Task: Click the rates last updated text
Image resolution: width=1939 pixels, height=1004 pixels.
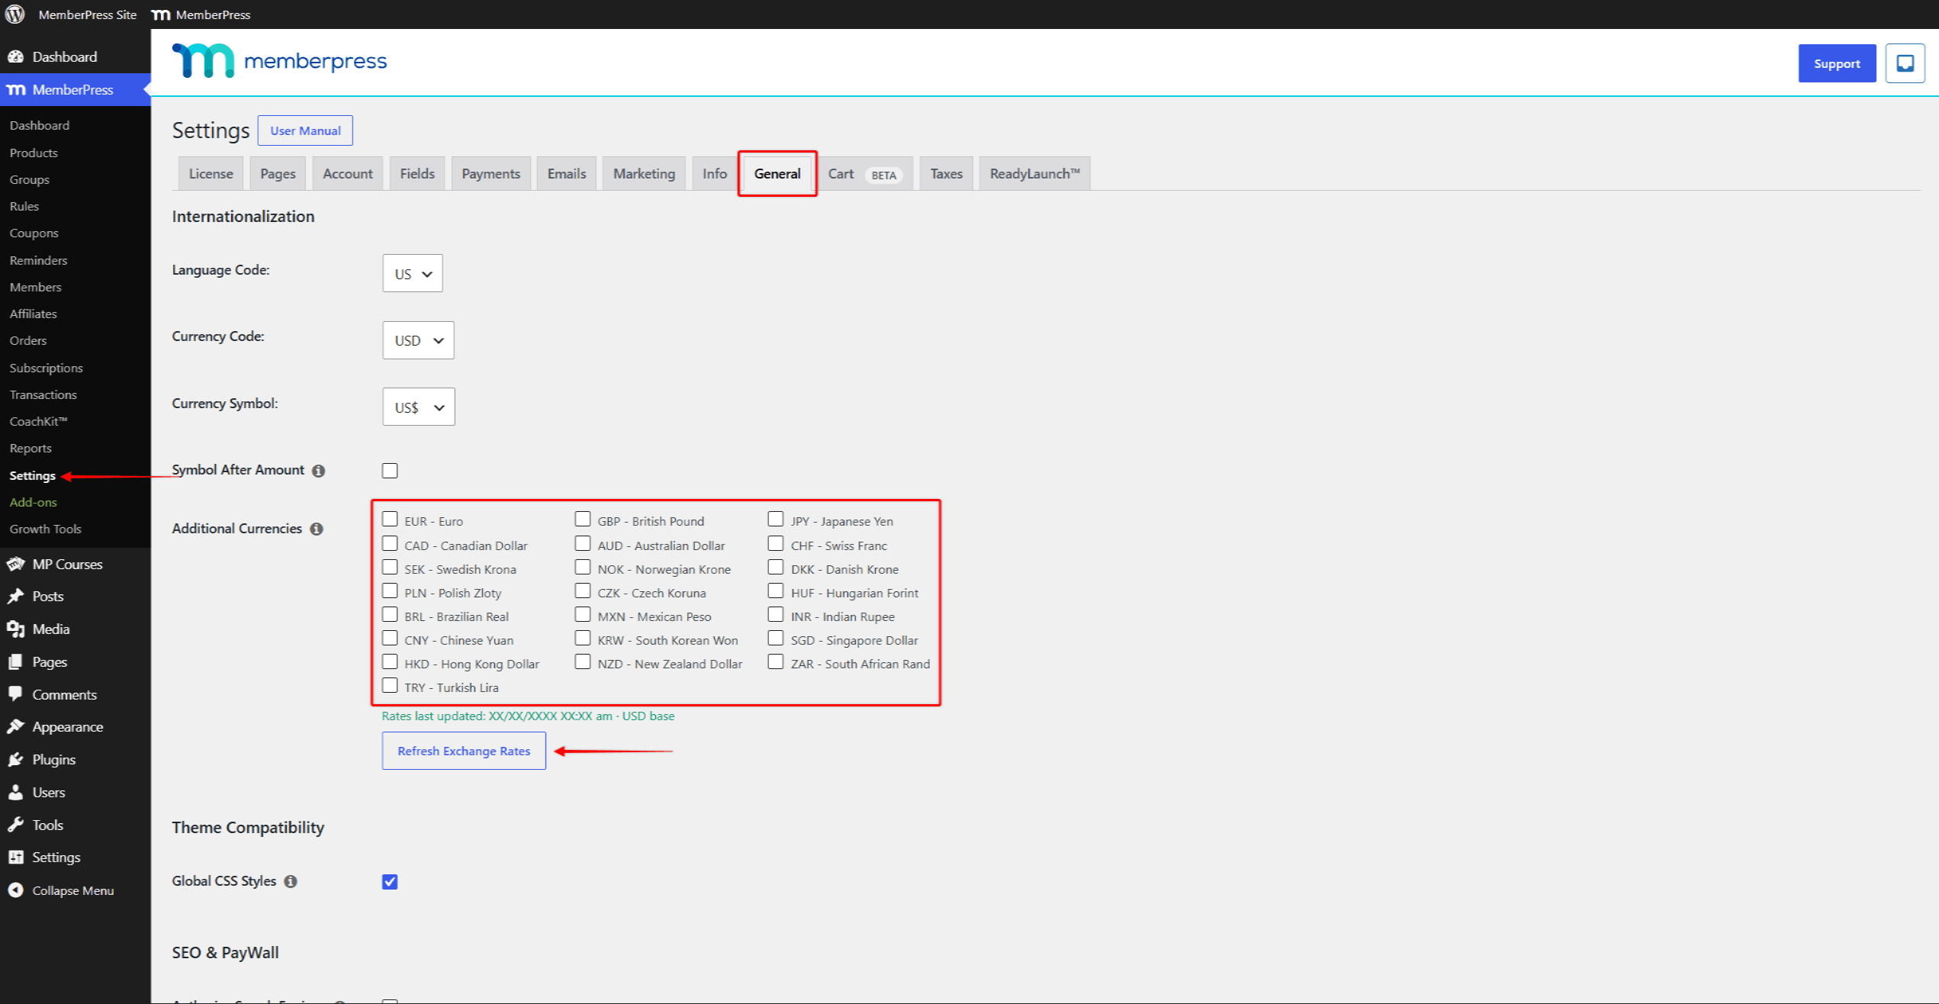Action: click(528, 716)
